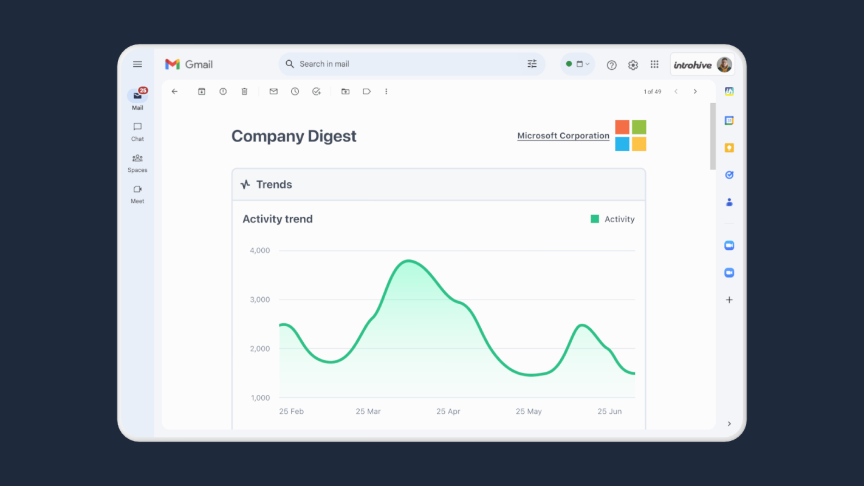Screen dimensions: 864x486
Task: Add the email to tasks
Action: coord(317,92)
